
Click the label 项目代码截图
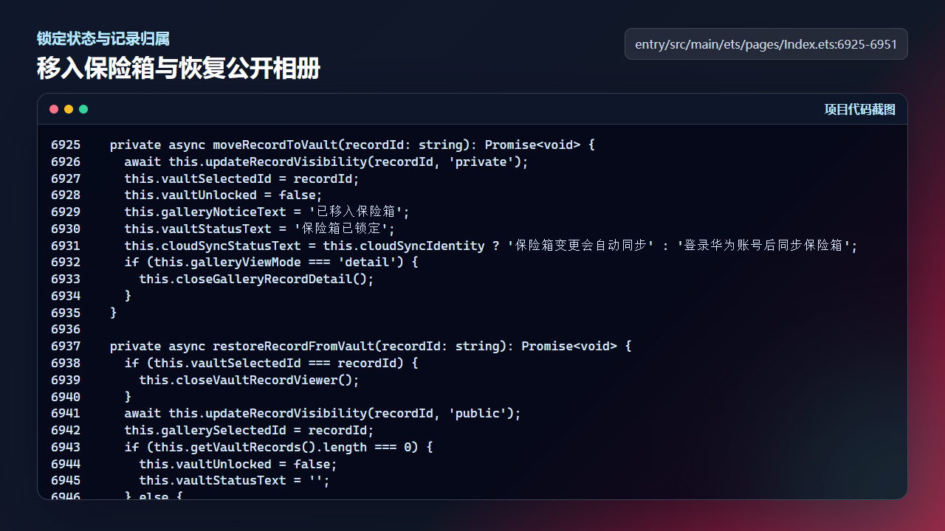point(859,109)
